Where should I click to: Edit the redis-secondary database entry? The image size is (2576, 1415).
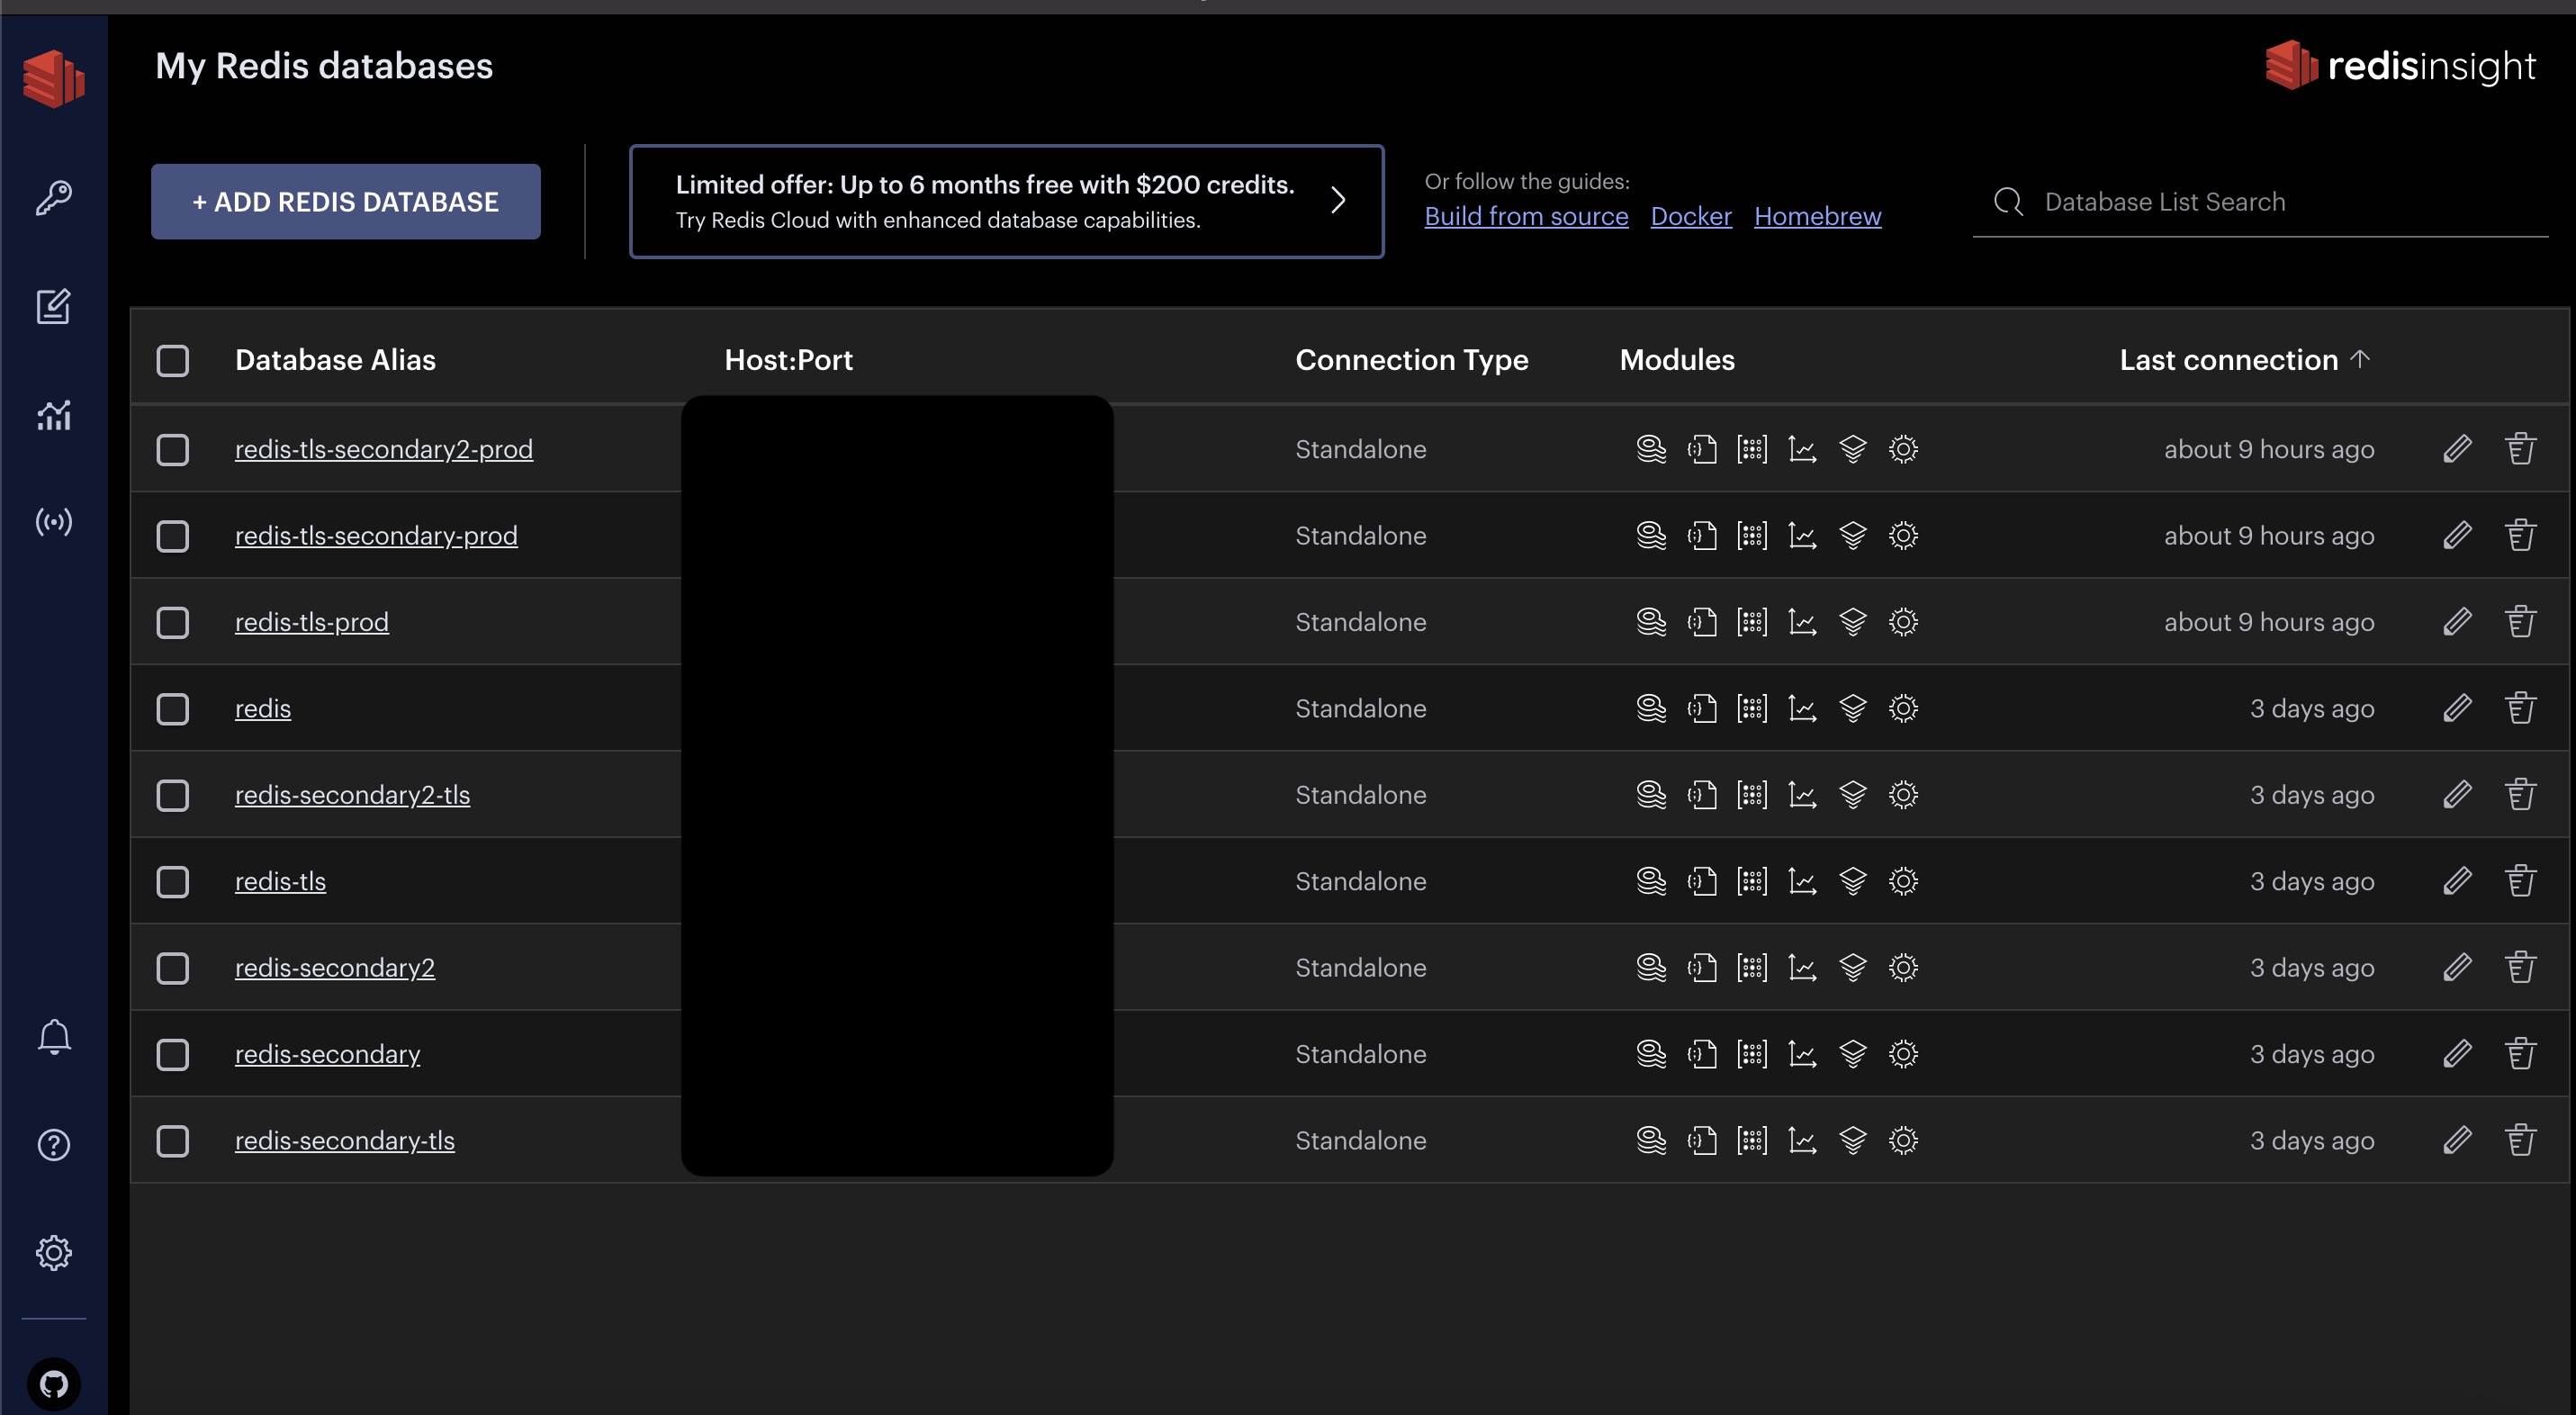(x=2457, y=1054)
